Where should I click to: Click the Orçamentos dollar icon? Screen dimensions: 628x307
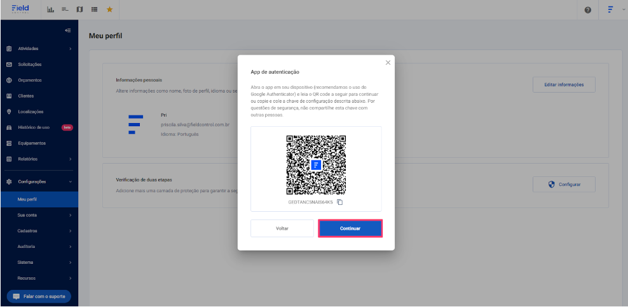tap(9, 81)
